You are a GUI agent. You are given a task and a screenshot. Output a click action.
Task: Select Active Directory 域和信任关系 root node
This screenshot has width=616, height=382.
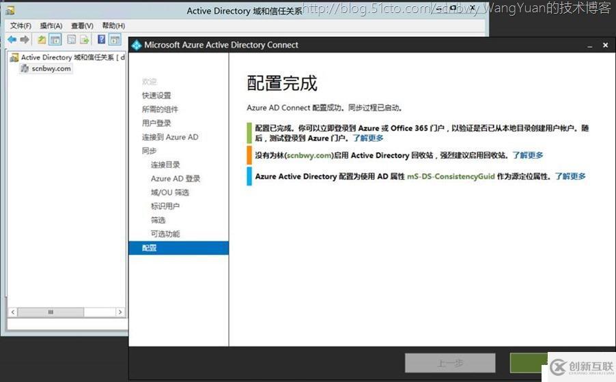point(68,57)
